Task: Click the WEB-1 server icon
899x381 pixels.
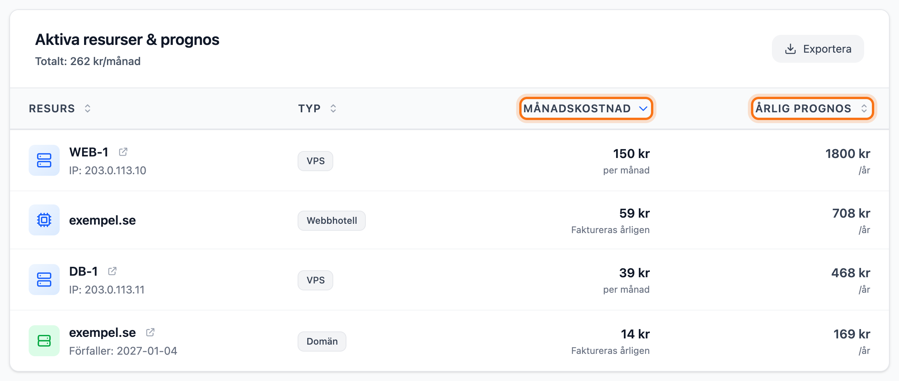Action: pos(44,160)
